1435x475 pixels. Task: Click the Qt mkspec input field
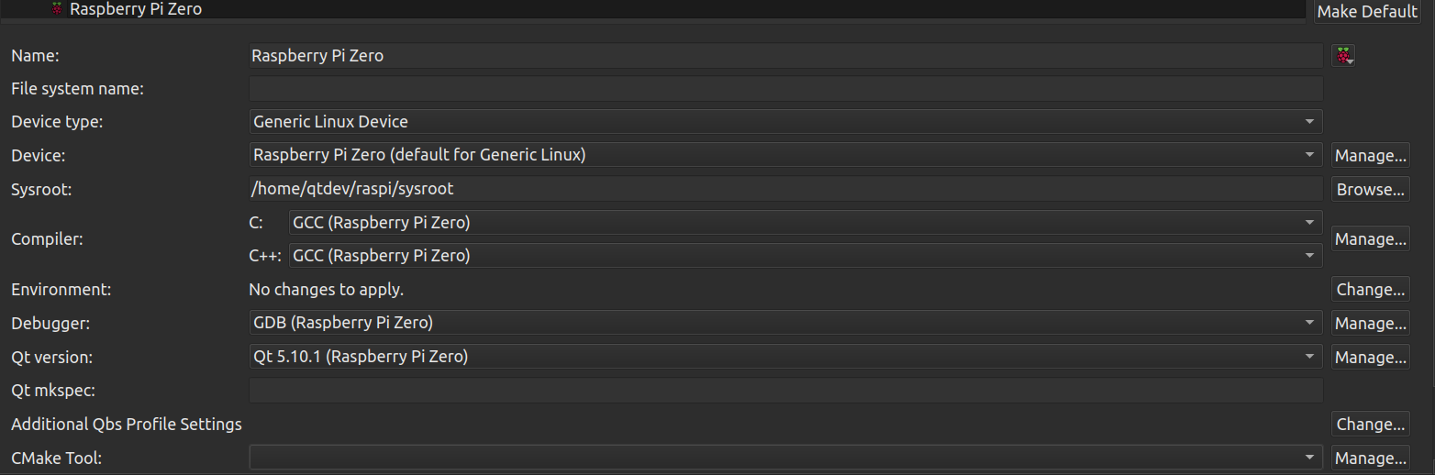coord(786,391)
